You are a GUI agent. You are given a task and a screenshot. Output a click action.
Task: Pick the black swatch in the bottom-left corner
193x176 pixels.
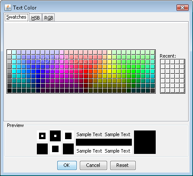[x=10, y=91]
